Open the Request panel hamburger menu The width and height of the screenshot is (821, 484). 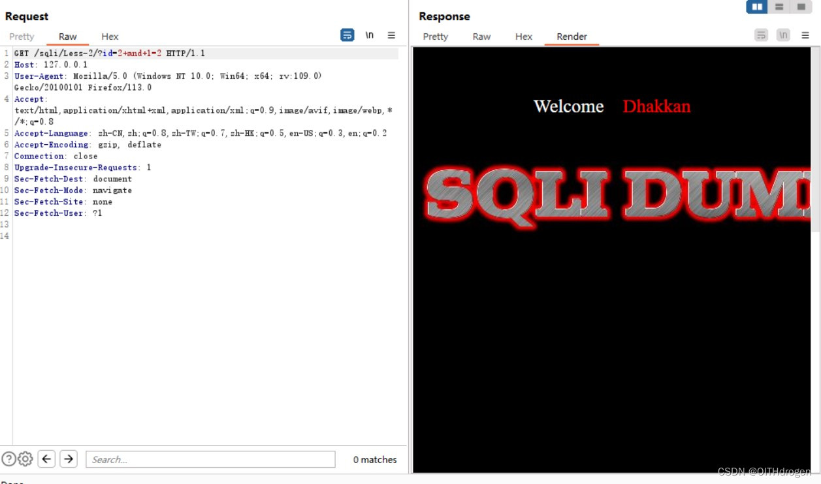coord(391,35)
